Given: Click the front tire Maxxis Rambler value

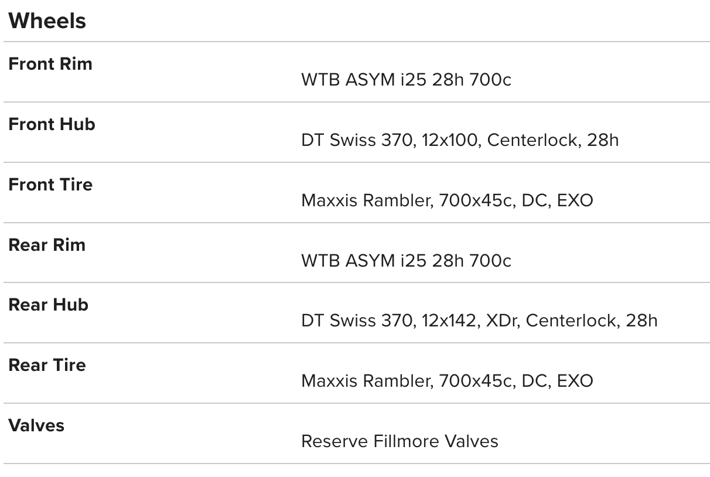Looking at the screenshot, I should [x=447, y=200].
